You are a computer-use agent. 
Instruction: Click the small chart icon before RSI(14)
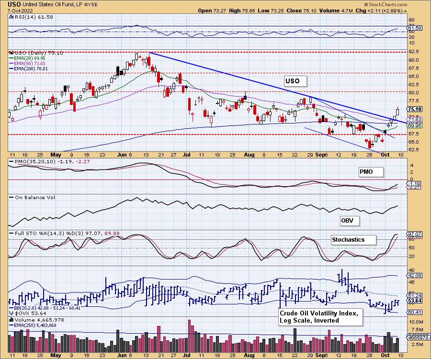[x=11, y=17]
